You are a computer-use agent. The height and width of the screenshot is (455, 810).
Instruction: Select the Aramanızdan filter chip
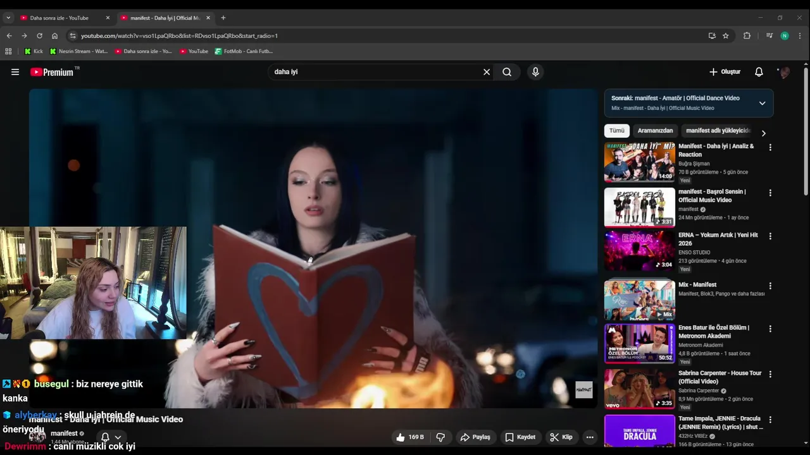(655, 131)
